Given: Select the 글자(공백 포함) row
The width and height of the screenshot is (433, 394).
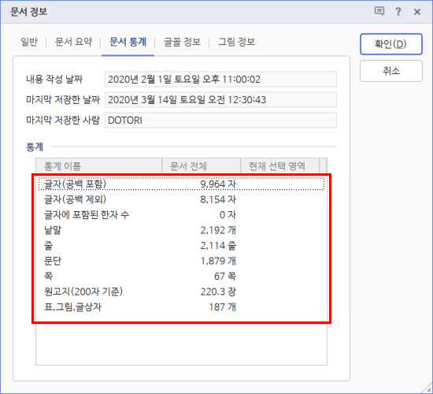Looking at the screenshot, I should (181, 184).
